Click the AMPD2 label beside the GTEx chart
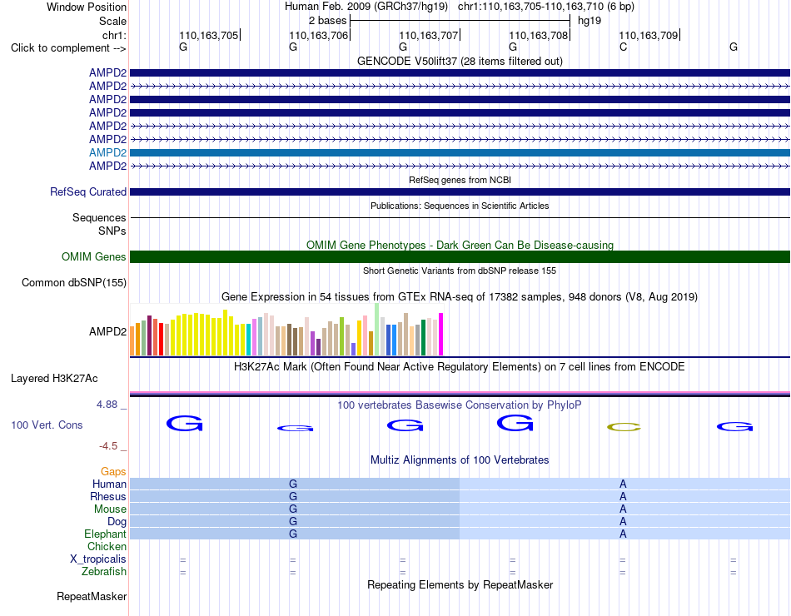 tap(107, 331)
